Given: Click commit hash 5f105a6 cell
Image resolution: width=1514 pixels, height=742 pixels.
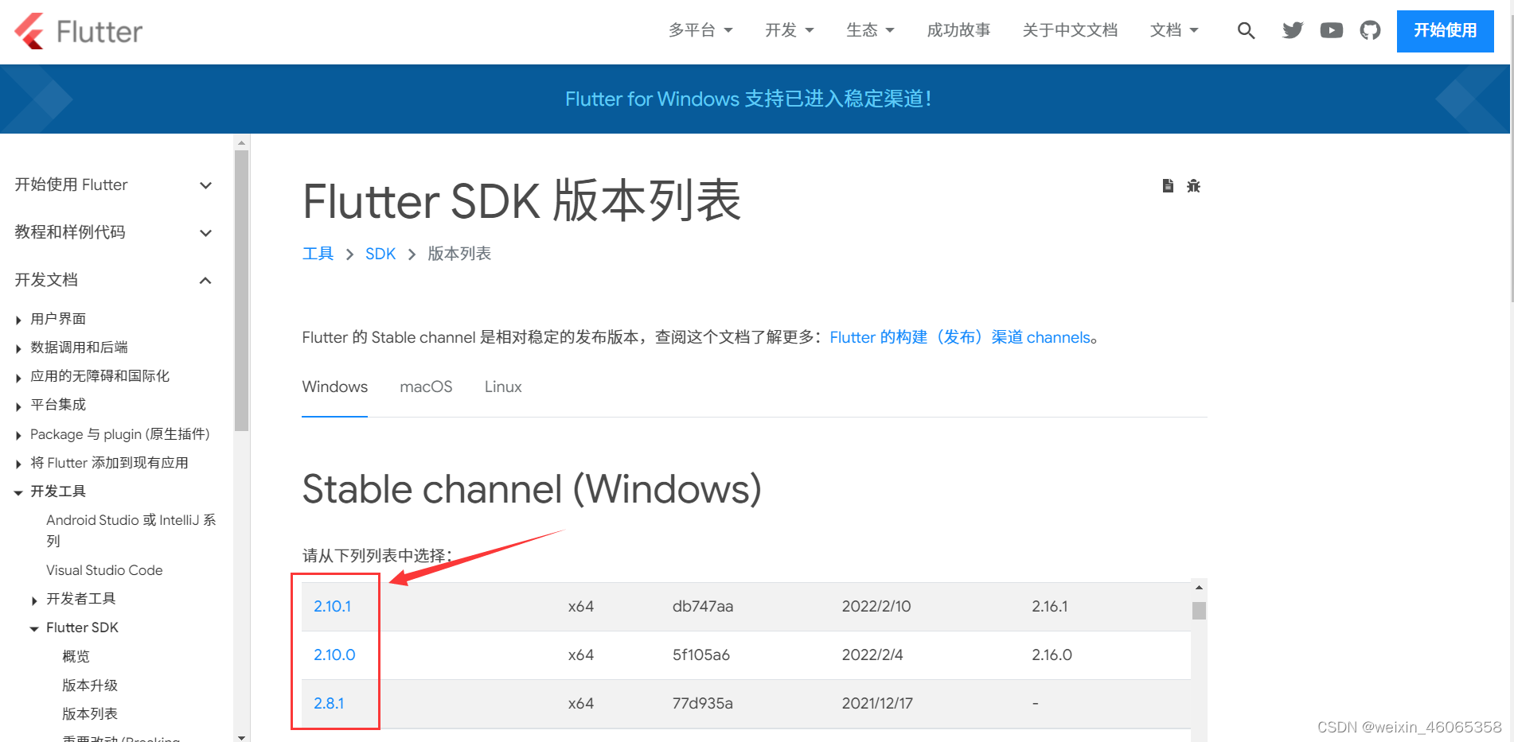Looking at the screenshot, I should click(700, 655).
